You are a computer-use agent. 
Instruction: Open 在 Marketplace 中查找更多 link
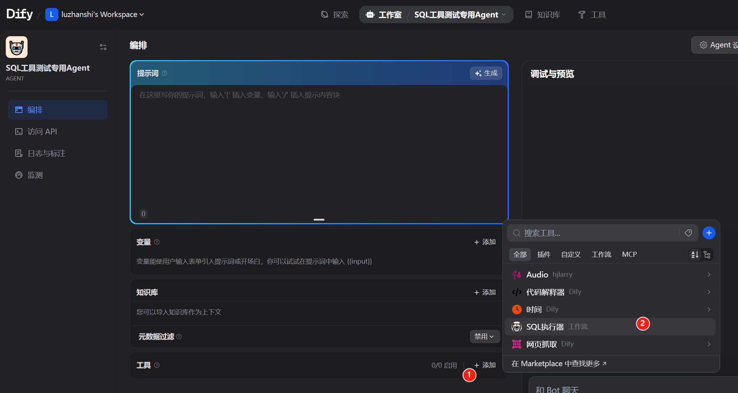click(x=559, y=364)
